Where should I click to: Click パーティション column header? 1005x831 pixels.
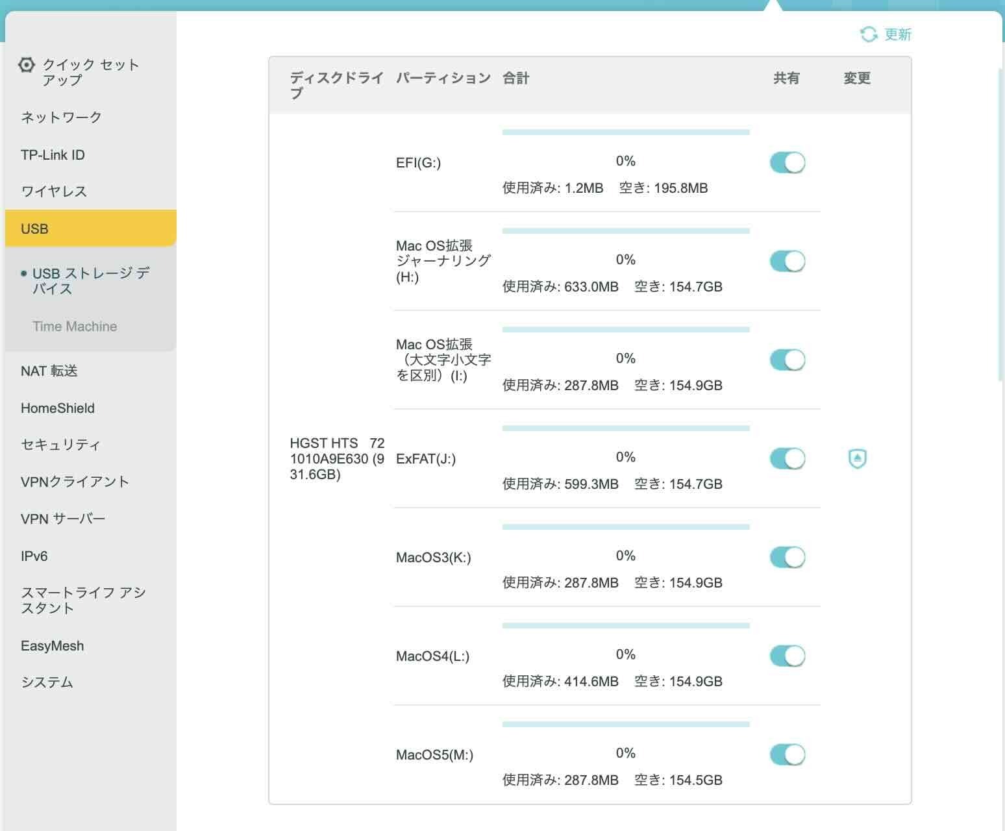[443, 78]
